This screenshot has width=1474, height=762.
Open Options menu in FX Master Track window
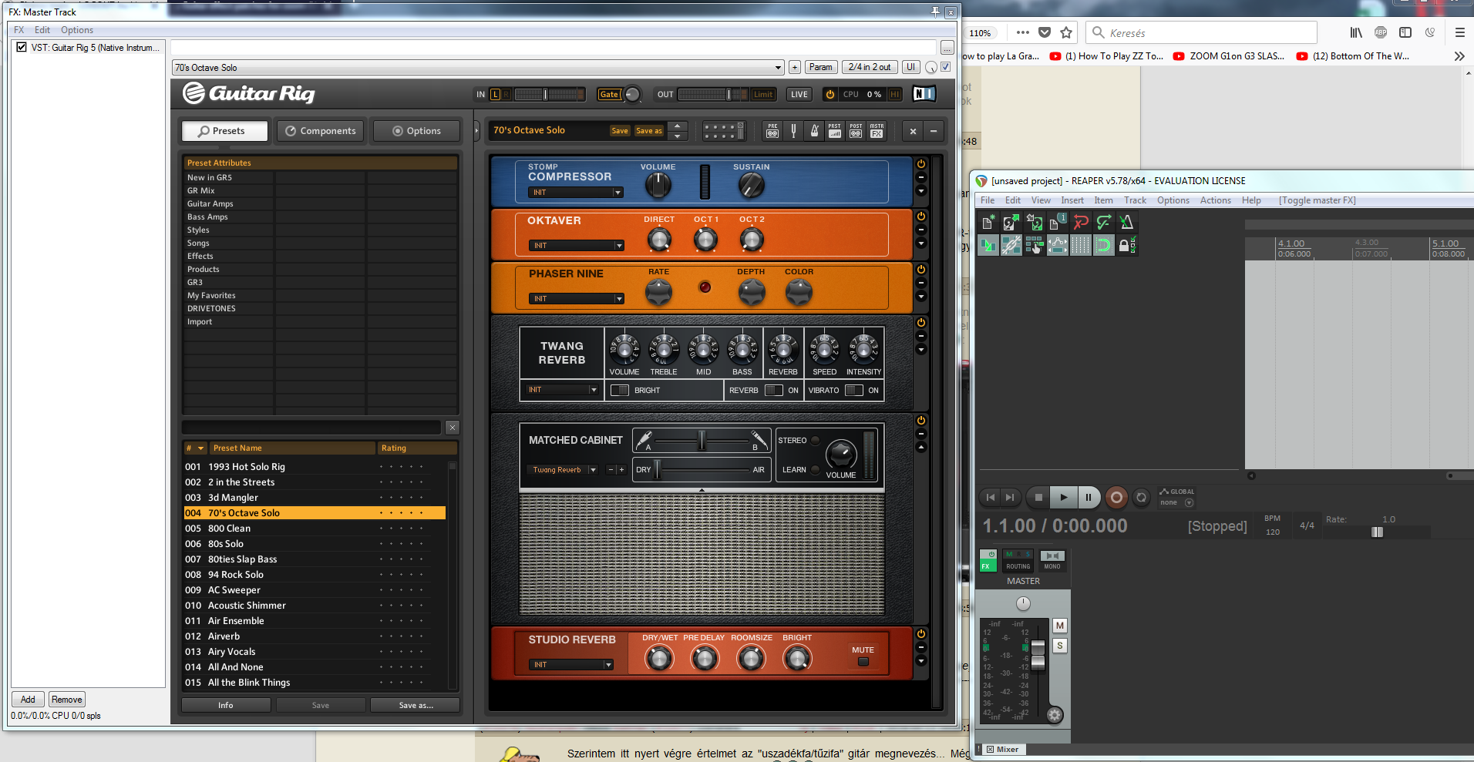point(77,30)
